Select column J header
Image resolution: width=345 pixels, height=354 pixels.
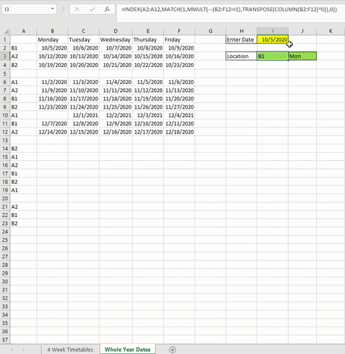[302, 31]
